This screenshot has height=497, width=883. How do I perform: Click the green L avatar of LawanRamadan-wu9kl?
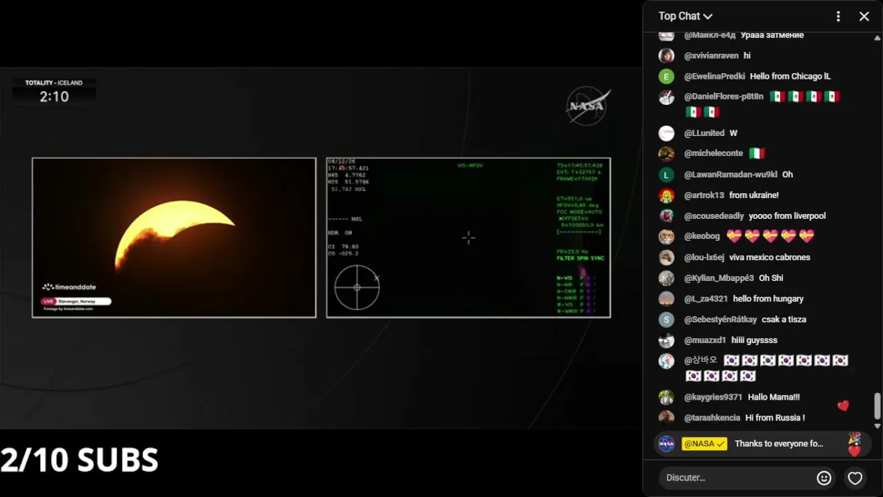tap(666, 175)
